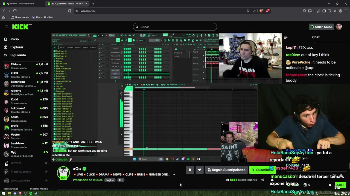Open grafo channel in following list
350x196 pixels.
click(26, 127)
